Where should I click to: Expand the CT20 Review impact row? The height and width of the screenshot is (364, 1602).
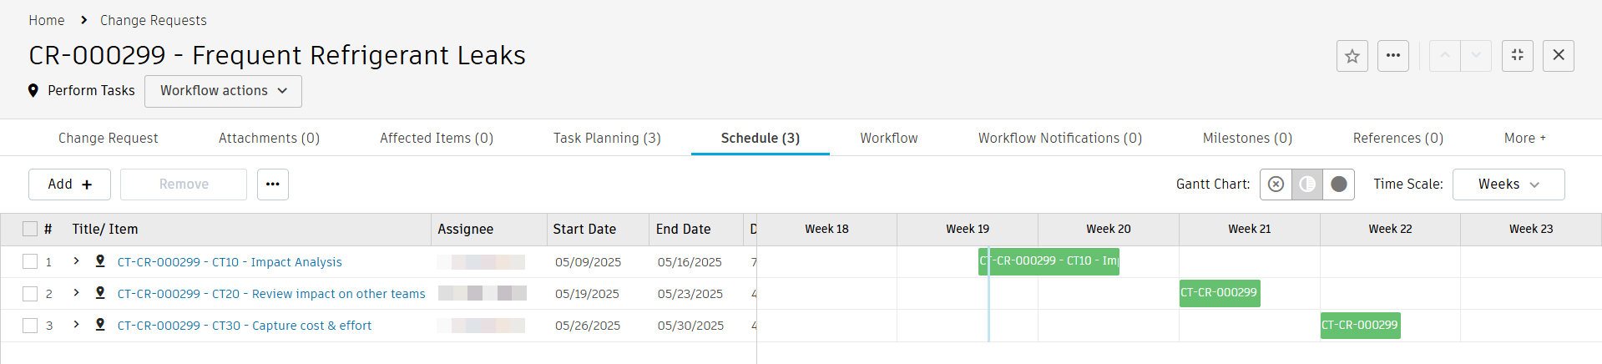[76, 293]
